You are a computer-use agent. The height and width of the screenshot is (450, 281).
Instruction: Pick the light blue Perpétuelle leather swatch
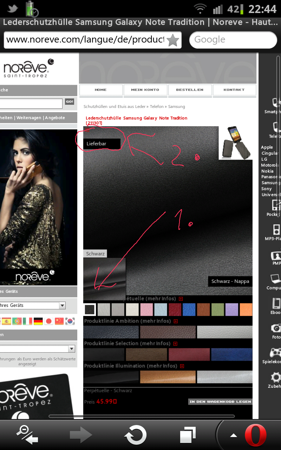[161, 310]
